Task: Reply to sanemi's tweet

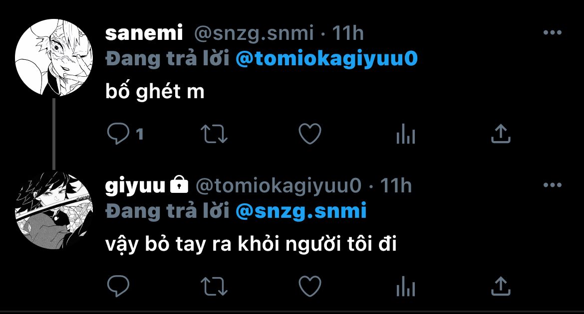Action: tap(118, 134)
